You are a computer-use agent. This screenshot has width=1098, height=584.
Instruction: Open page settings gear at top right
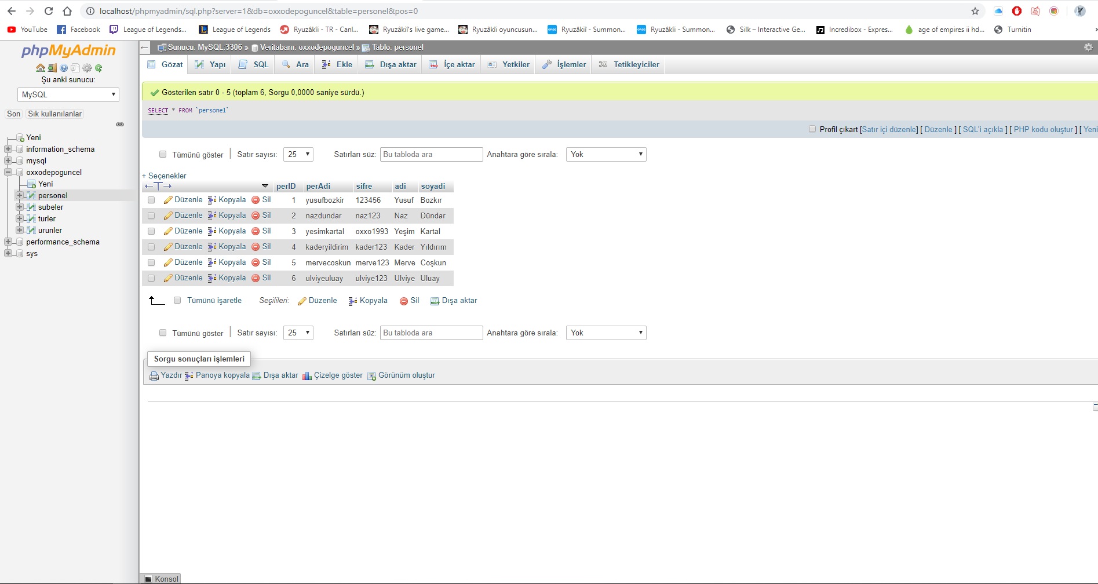(x=1088, y=48)
